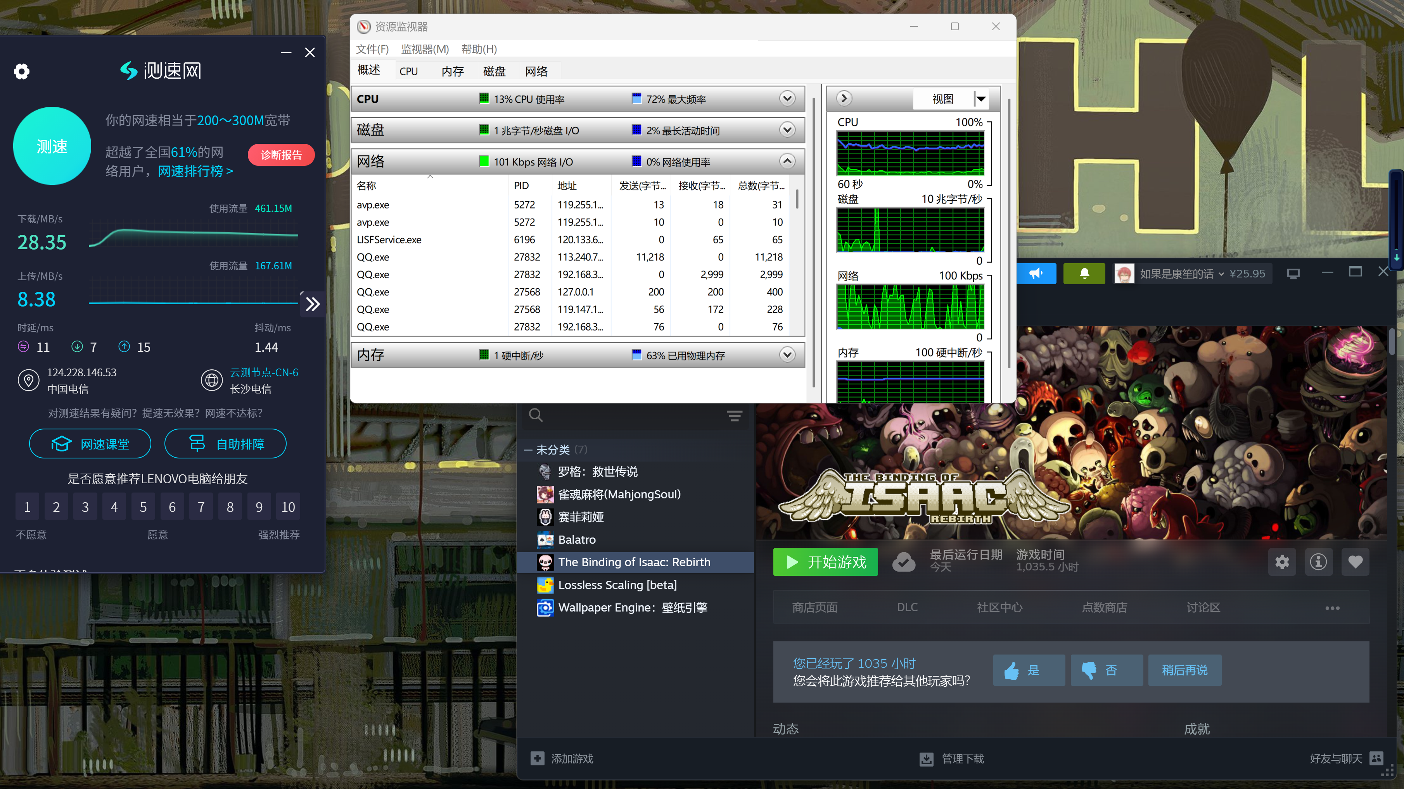Click the download latency arrow icon
Screen dimensions: 1404x789
point(77,346)
